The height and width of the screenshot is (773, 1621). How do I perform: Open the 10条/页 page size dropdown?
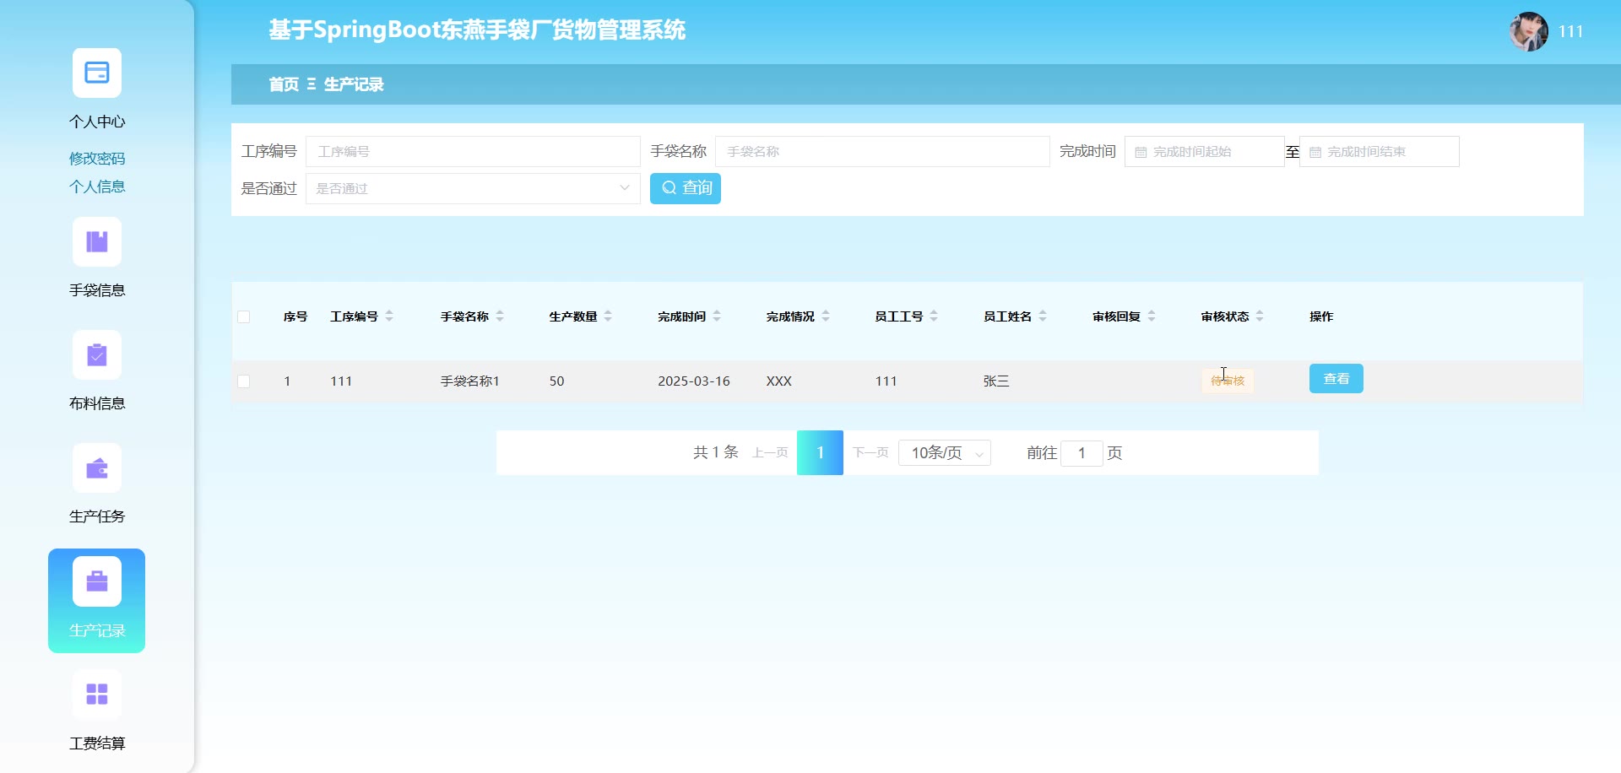coord(944,453)
